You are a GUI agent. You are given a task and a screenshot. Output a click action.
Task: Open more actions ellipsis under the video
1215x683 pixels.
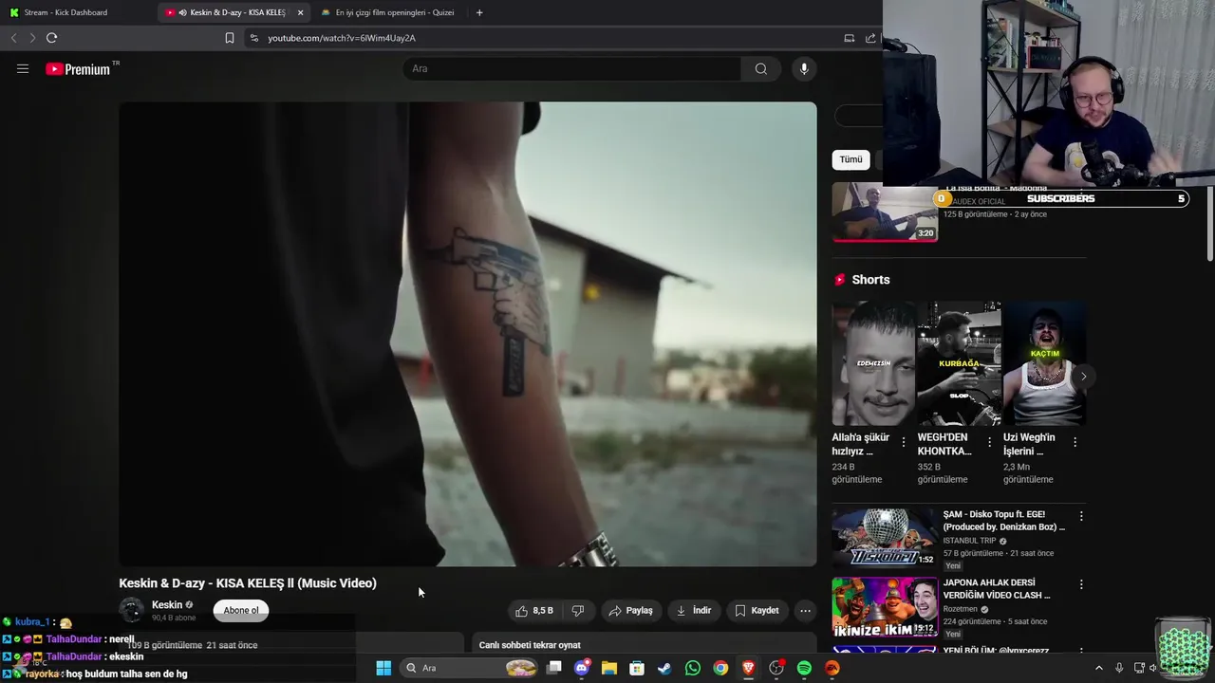(805, 610)
